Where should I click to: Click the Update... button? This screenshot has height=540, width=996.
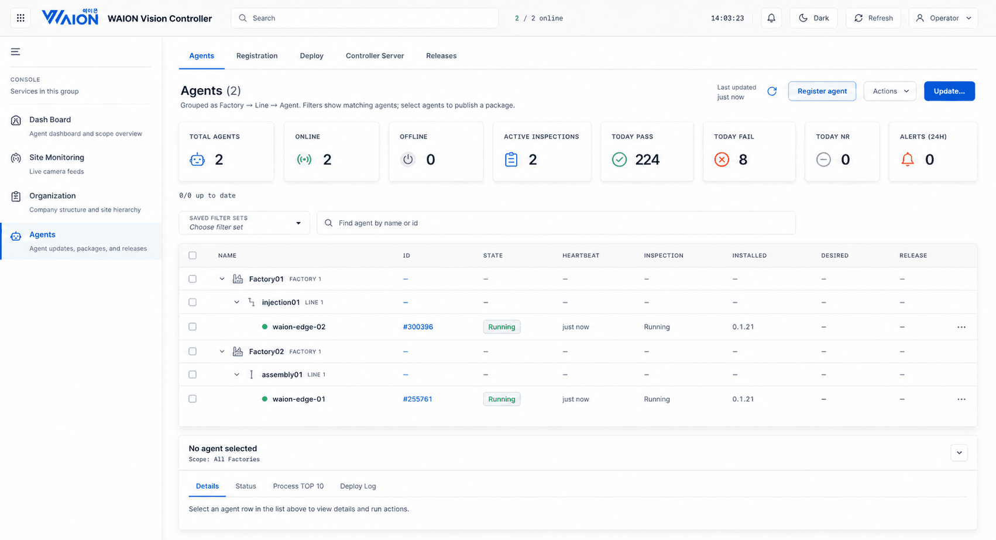pyautogui.click(x=949, y=91)
